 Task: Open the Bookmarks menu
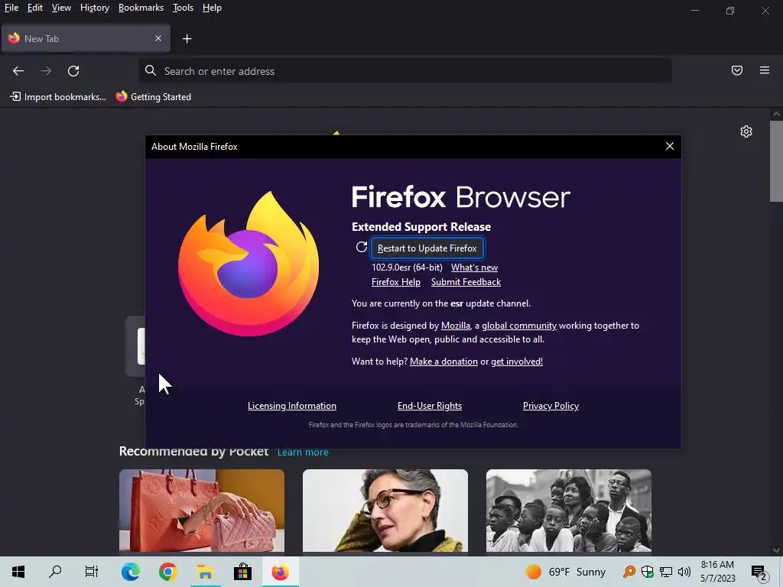pyautogui.click(x=141, y=8)
